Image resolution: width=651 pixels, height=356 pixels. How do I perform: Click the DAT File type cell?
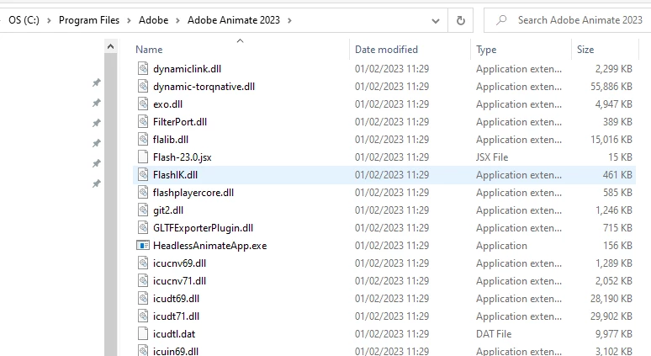(x=494, y=333)
